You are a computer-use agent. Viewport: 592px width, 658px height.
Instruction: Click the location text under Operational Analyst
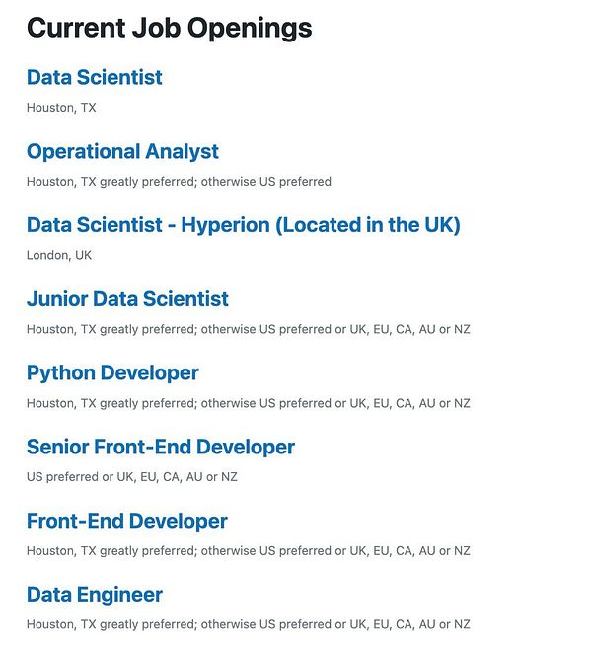pos(179,182)
